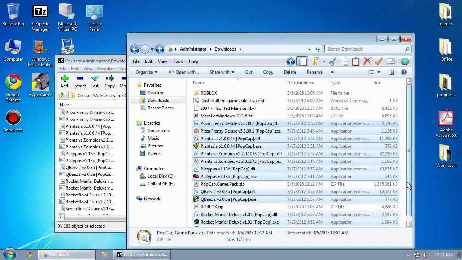462x260 pixels.
Task: Sort by the Size column header
Action: (378, 83)
